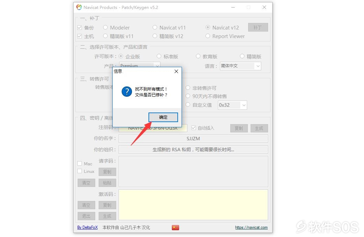The height and width of the screenshot is (237, 364).
Task: Open the By DeltaFoX link
Action: click(x=88, y=227)
